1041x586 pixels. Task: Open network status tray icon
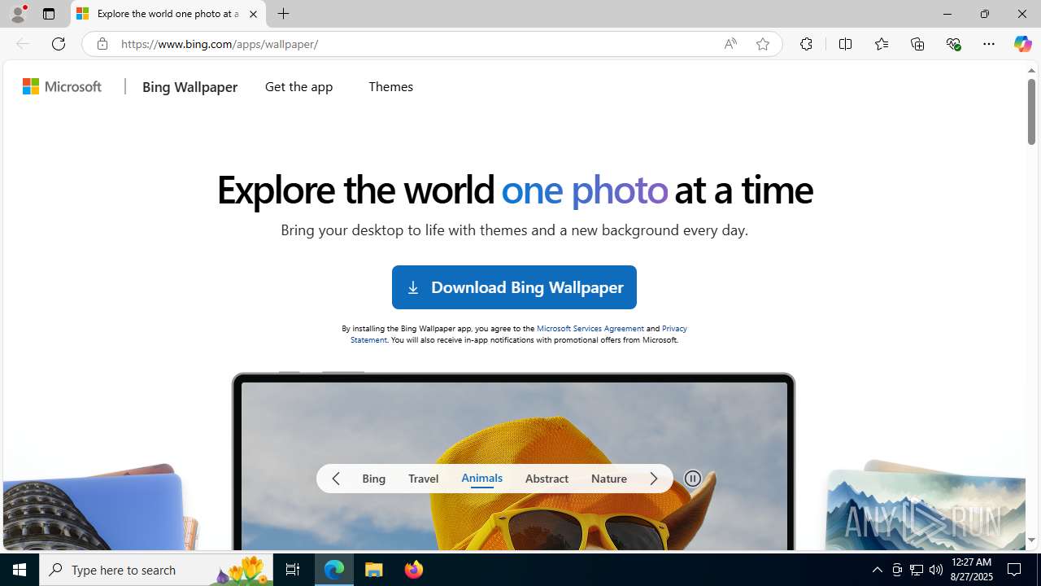(917, 570)
